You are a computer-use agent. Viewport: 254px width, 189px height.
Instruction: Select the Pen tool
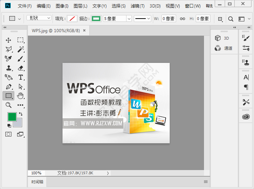coord(9,87)
